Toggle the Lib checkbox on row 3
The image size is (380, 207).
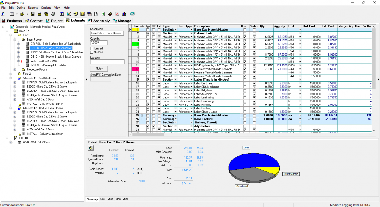pos(159,37)
